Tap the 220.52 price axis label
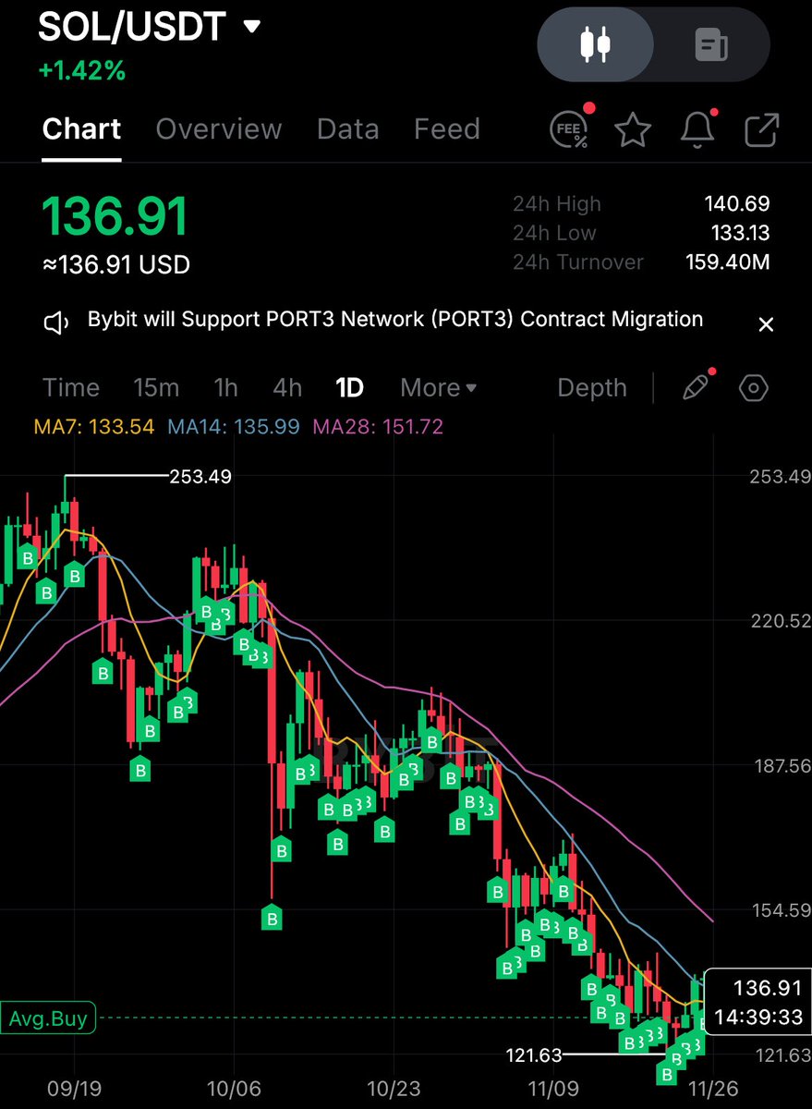812x1109 pixels. 780,622
